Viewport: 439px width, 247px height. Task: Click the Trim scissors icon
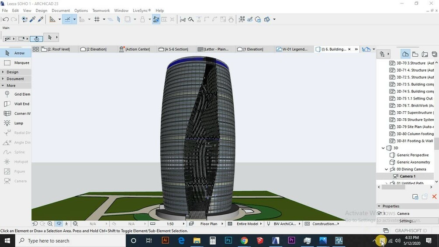tap(183, 19)
